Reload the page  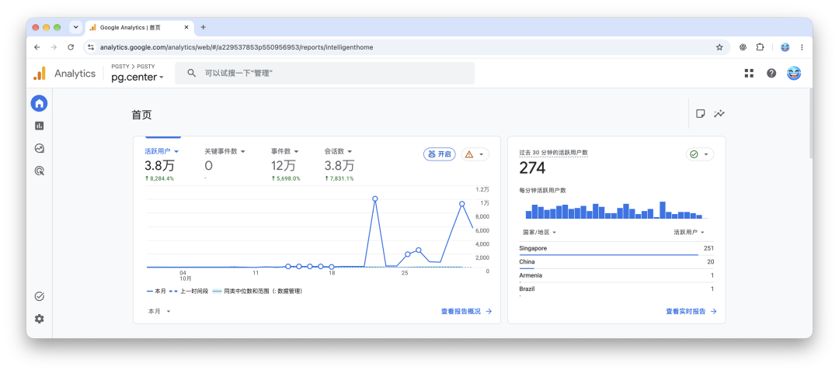coord(71,47)
